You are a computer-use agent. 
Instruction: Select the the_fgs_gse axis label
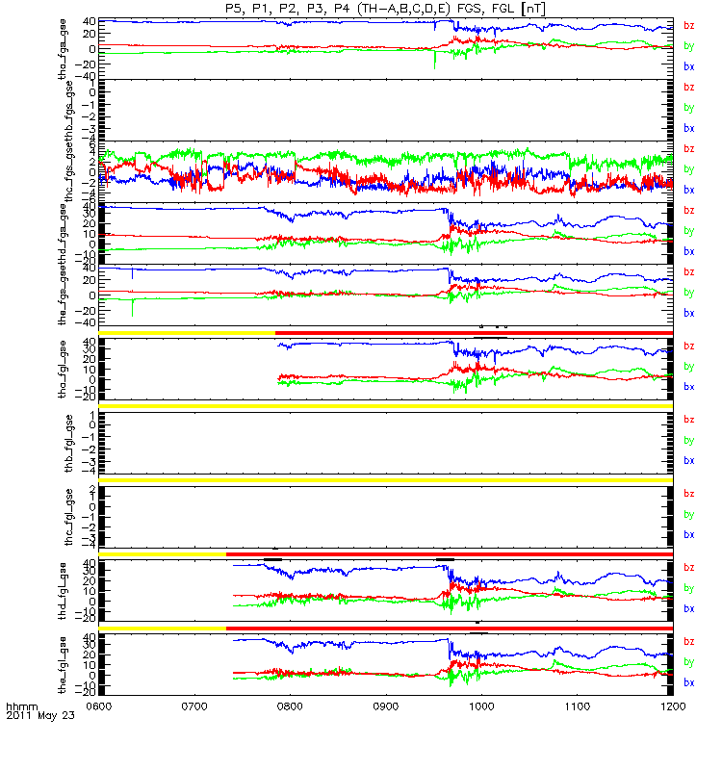63,295
